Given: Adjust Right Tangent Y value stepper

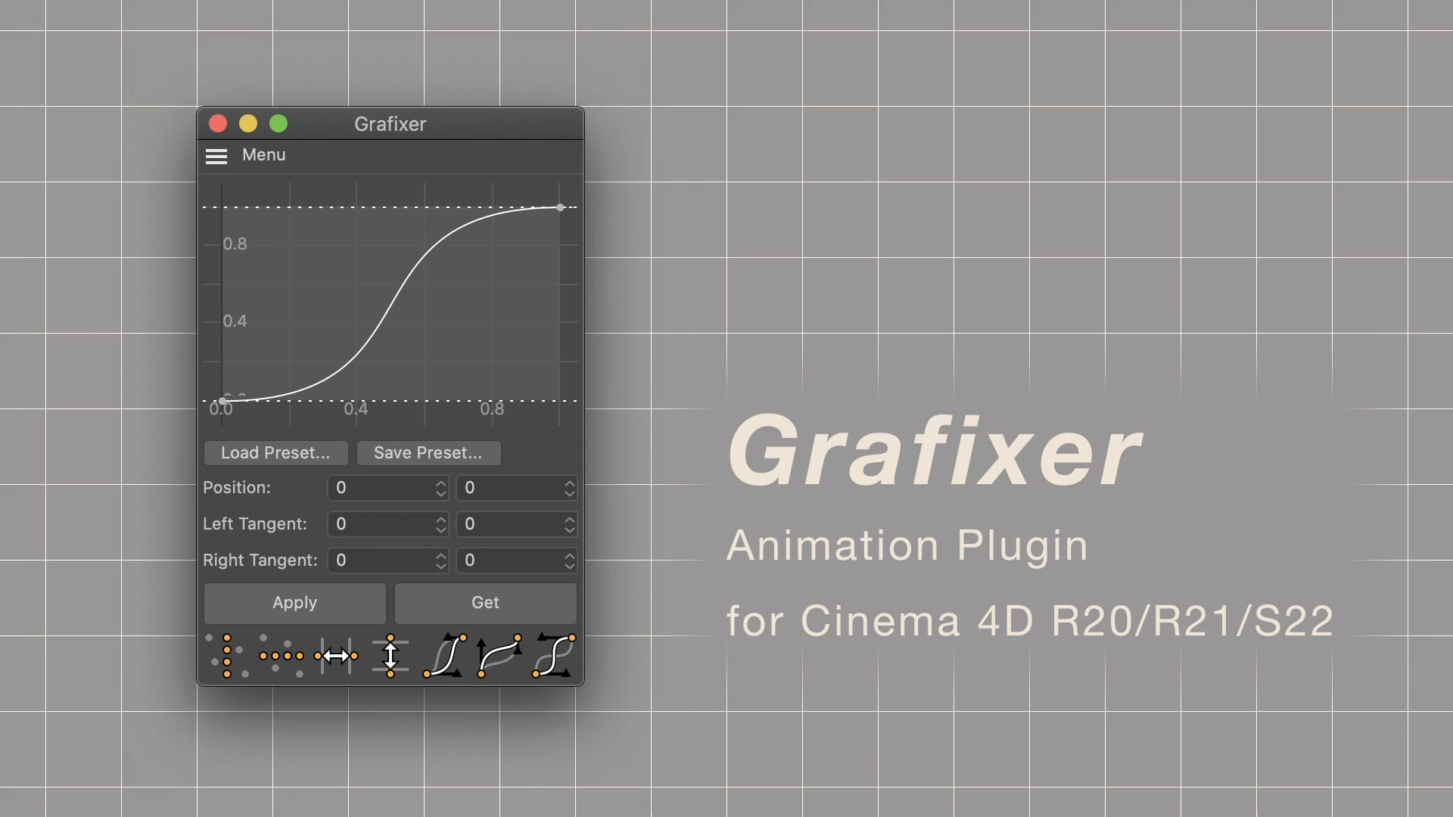Looking at the screenshot, I should tap(568, 560).
